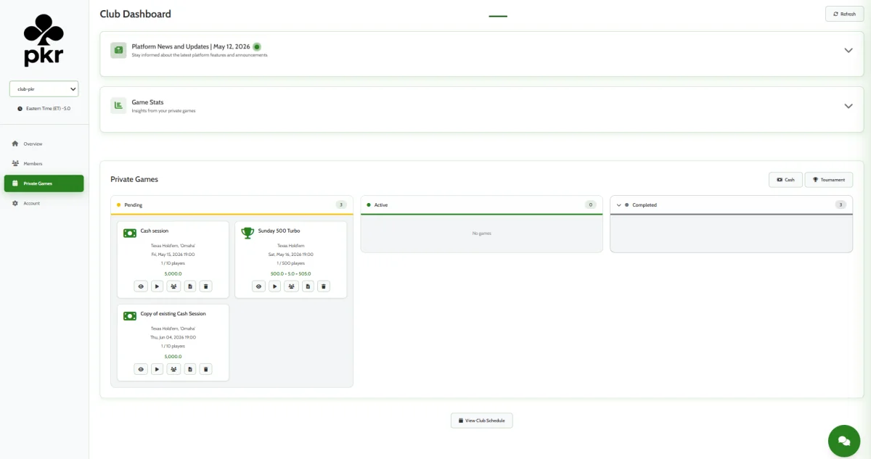Image resolution: width=871 pixels, height=459 pixels.
Task: Start the Cash session game with play button
Action: click(x=157, y=286)
